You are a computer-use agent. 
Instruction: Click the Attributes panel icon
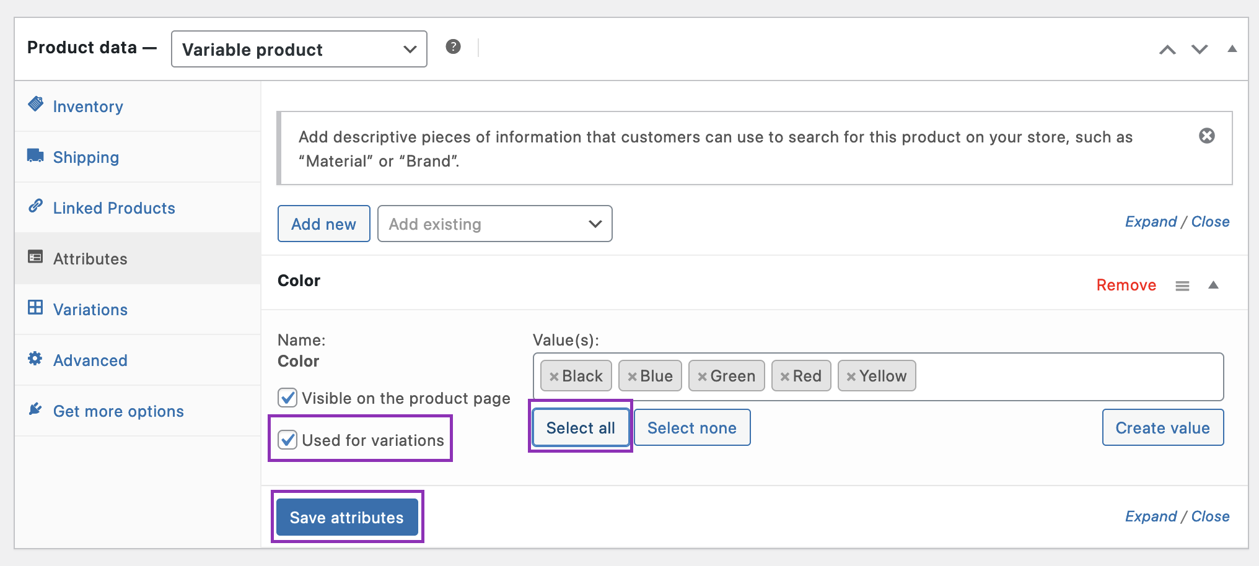click(x=36, y=258)
